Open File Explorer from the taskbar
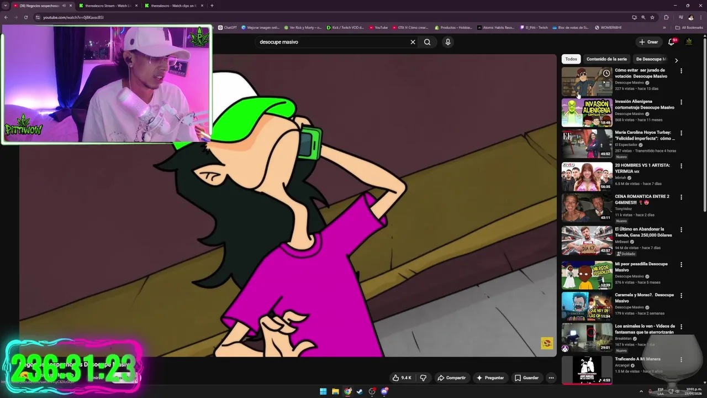Screen dimensions: 707x398 pos(335,391)
